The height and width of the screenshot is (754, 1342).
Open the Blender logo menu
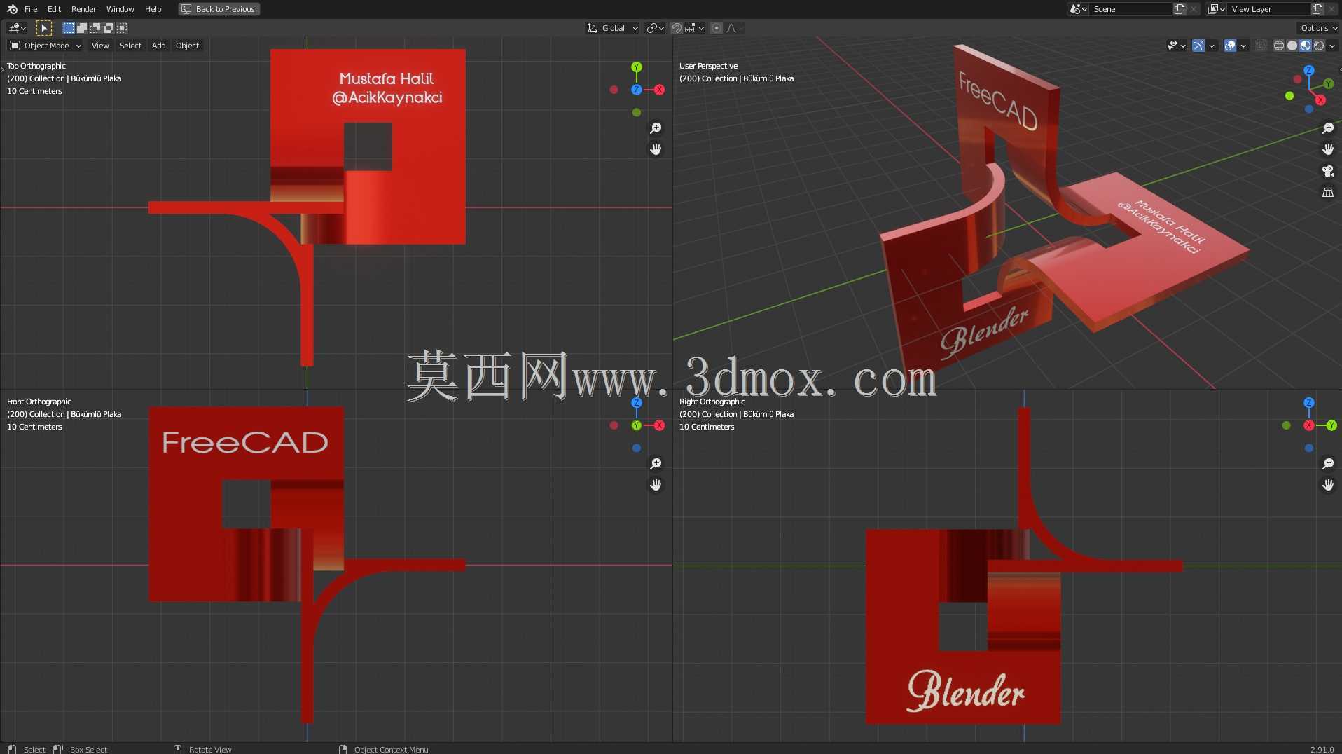[x=12, y=9]
